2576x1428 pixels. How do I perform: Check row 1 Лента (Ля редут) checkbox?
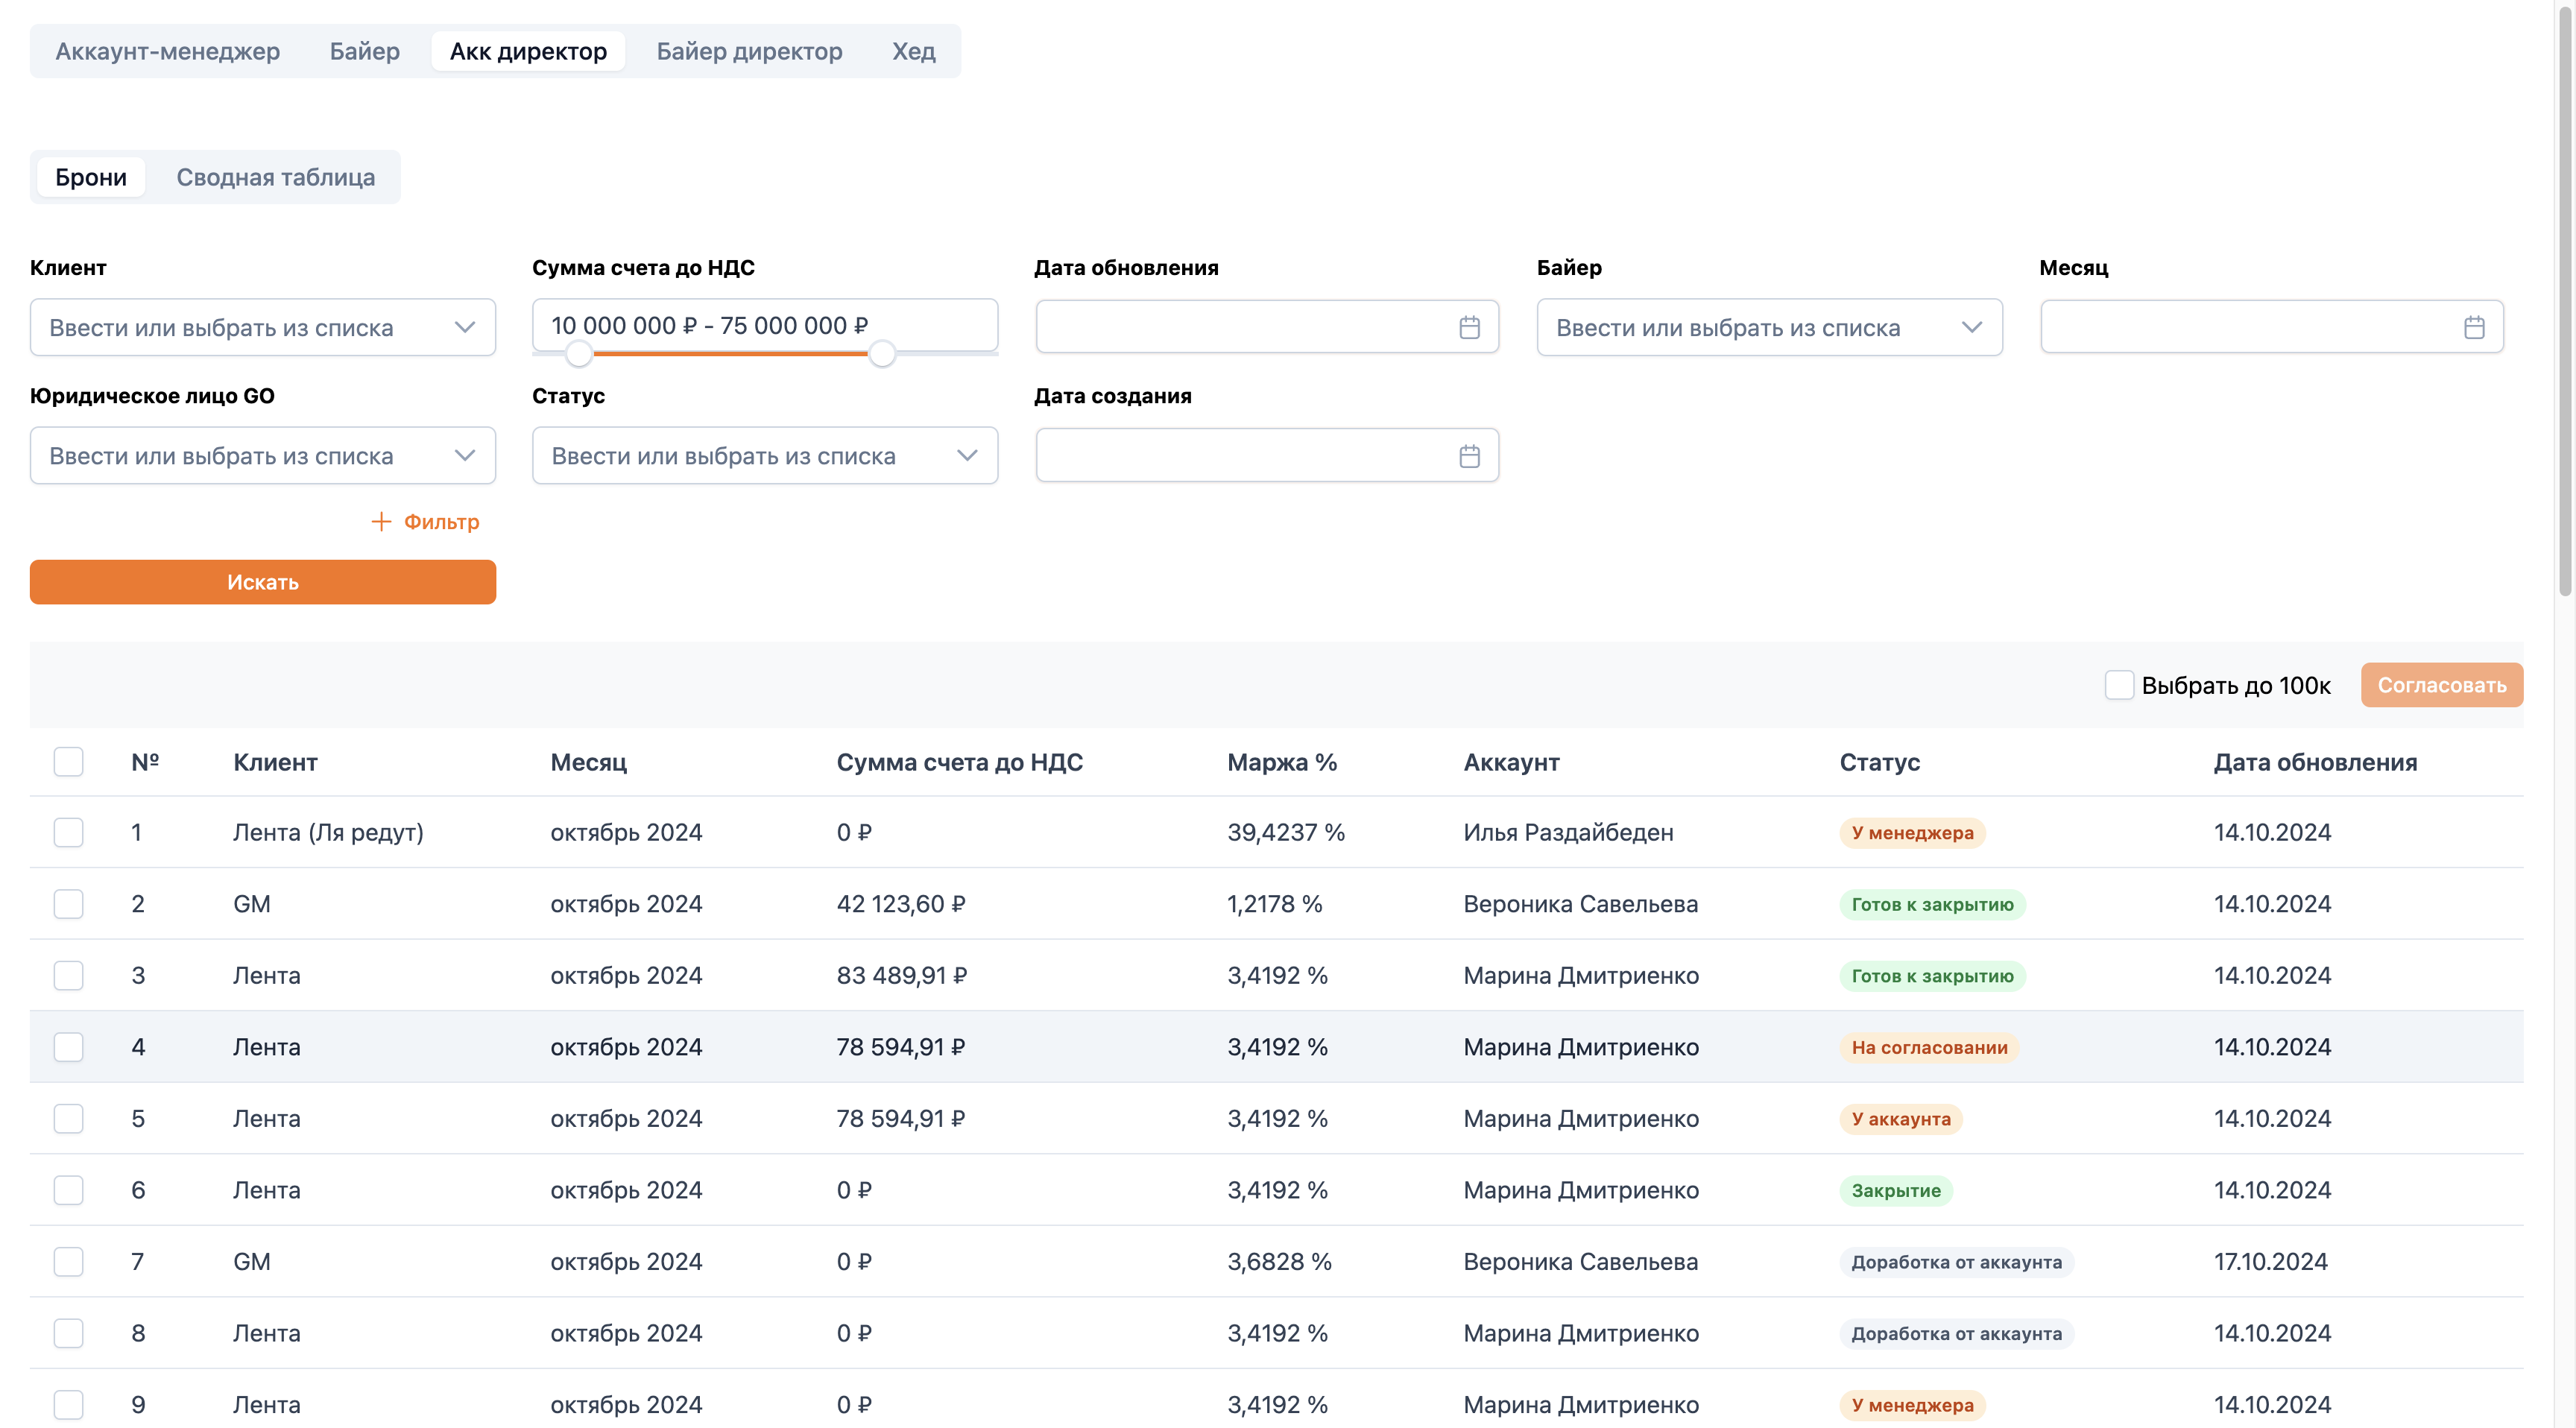[68, 832]
